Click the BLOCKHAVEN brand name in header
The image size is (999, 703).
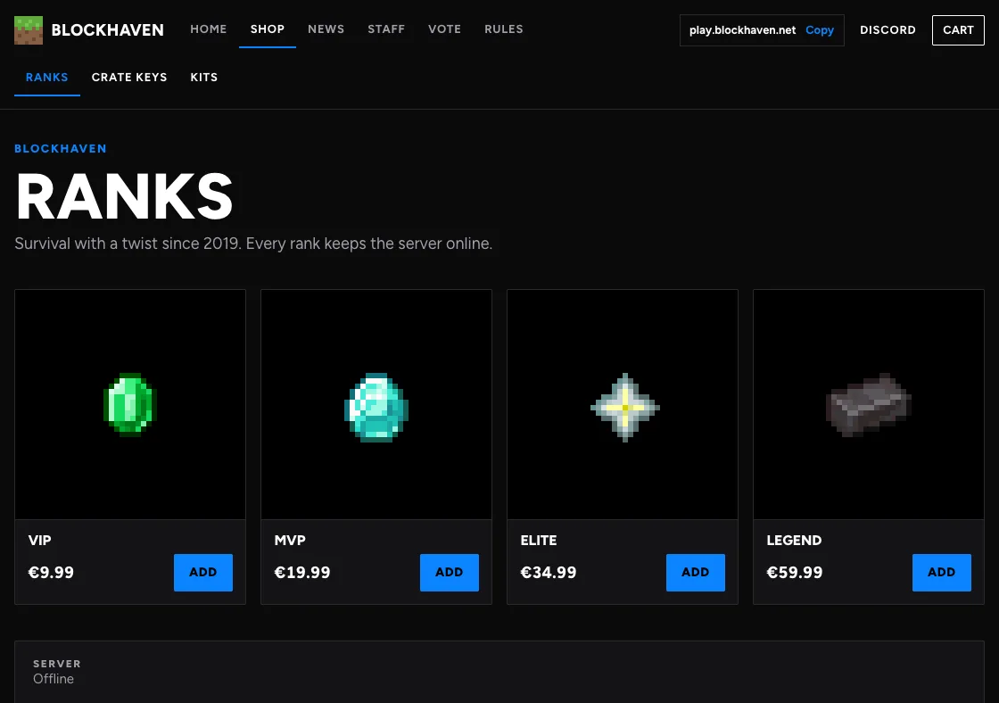click(x=107, y=30)
